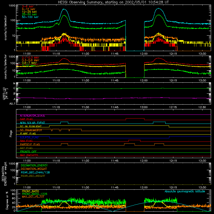Click 11:45 tick label under the GOES panel
Screen dimensions: 214x214
tap(115, 107)
